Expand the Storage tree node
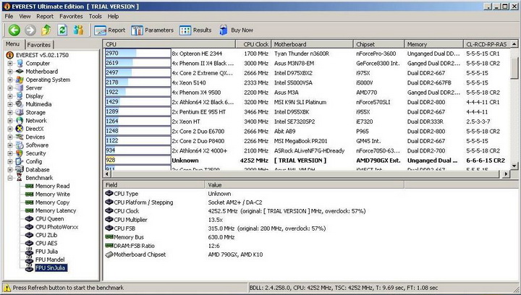Image resolution: width=521 pixels, height=295 pixels. (10, 113)
